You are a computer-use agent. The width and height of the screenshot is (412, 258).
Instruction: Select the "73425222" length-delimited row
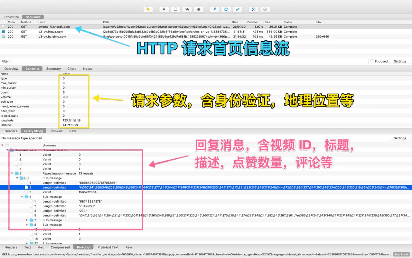pos(206,206)
